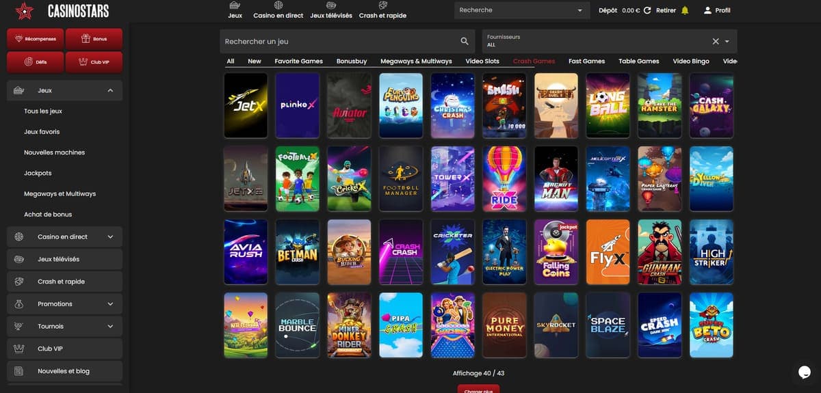The width and height of the screenshot is (821, 393).
Task: Click the Tournois trophy icon
Action: tap(19, 326)
